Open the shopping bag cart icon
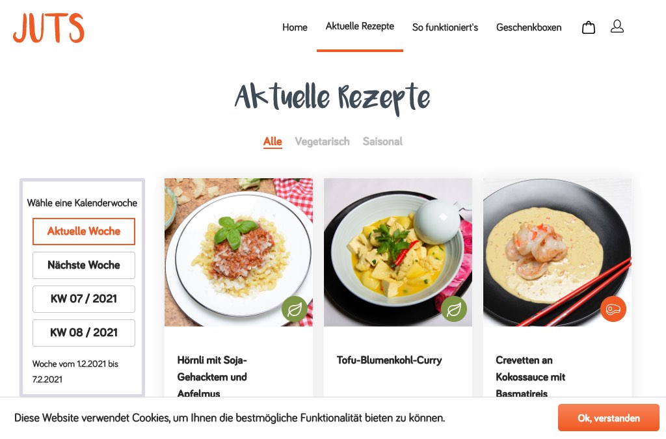 (588, 27)
